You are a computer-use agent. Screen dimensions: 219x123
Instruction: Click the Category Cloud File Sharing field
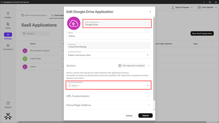[108, 46]
